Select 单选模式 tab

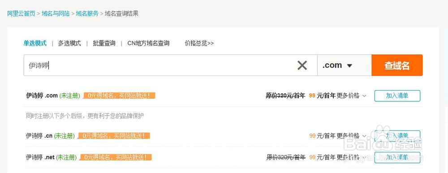[35, 43]
